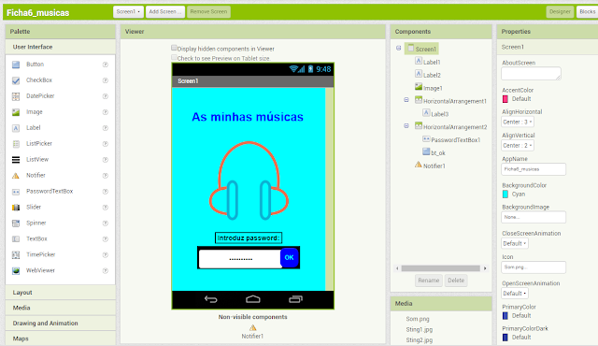The width and height of the screenshot is (598, 346).
Task: Click Rename in Components panel
Action: click(x=429, y=281)
